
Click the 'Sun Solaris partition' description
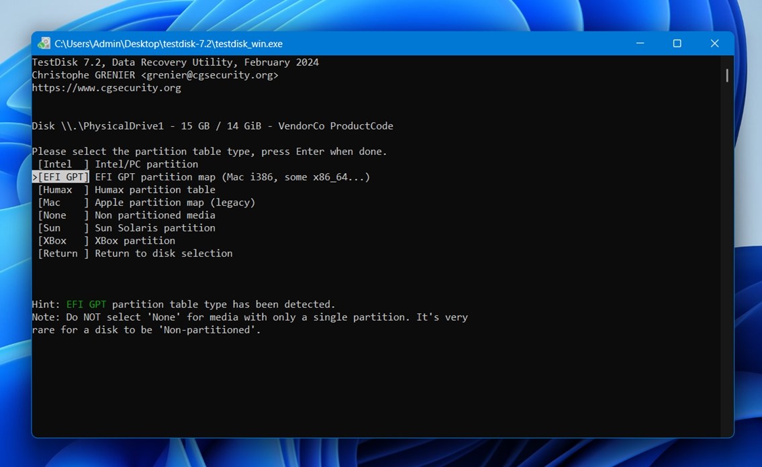(155, 227)
